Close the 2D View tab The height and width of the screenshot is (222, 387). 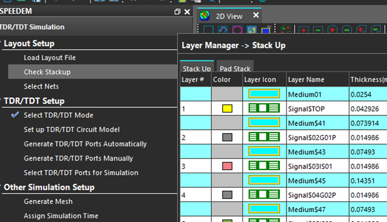click(256, 15)
